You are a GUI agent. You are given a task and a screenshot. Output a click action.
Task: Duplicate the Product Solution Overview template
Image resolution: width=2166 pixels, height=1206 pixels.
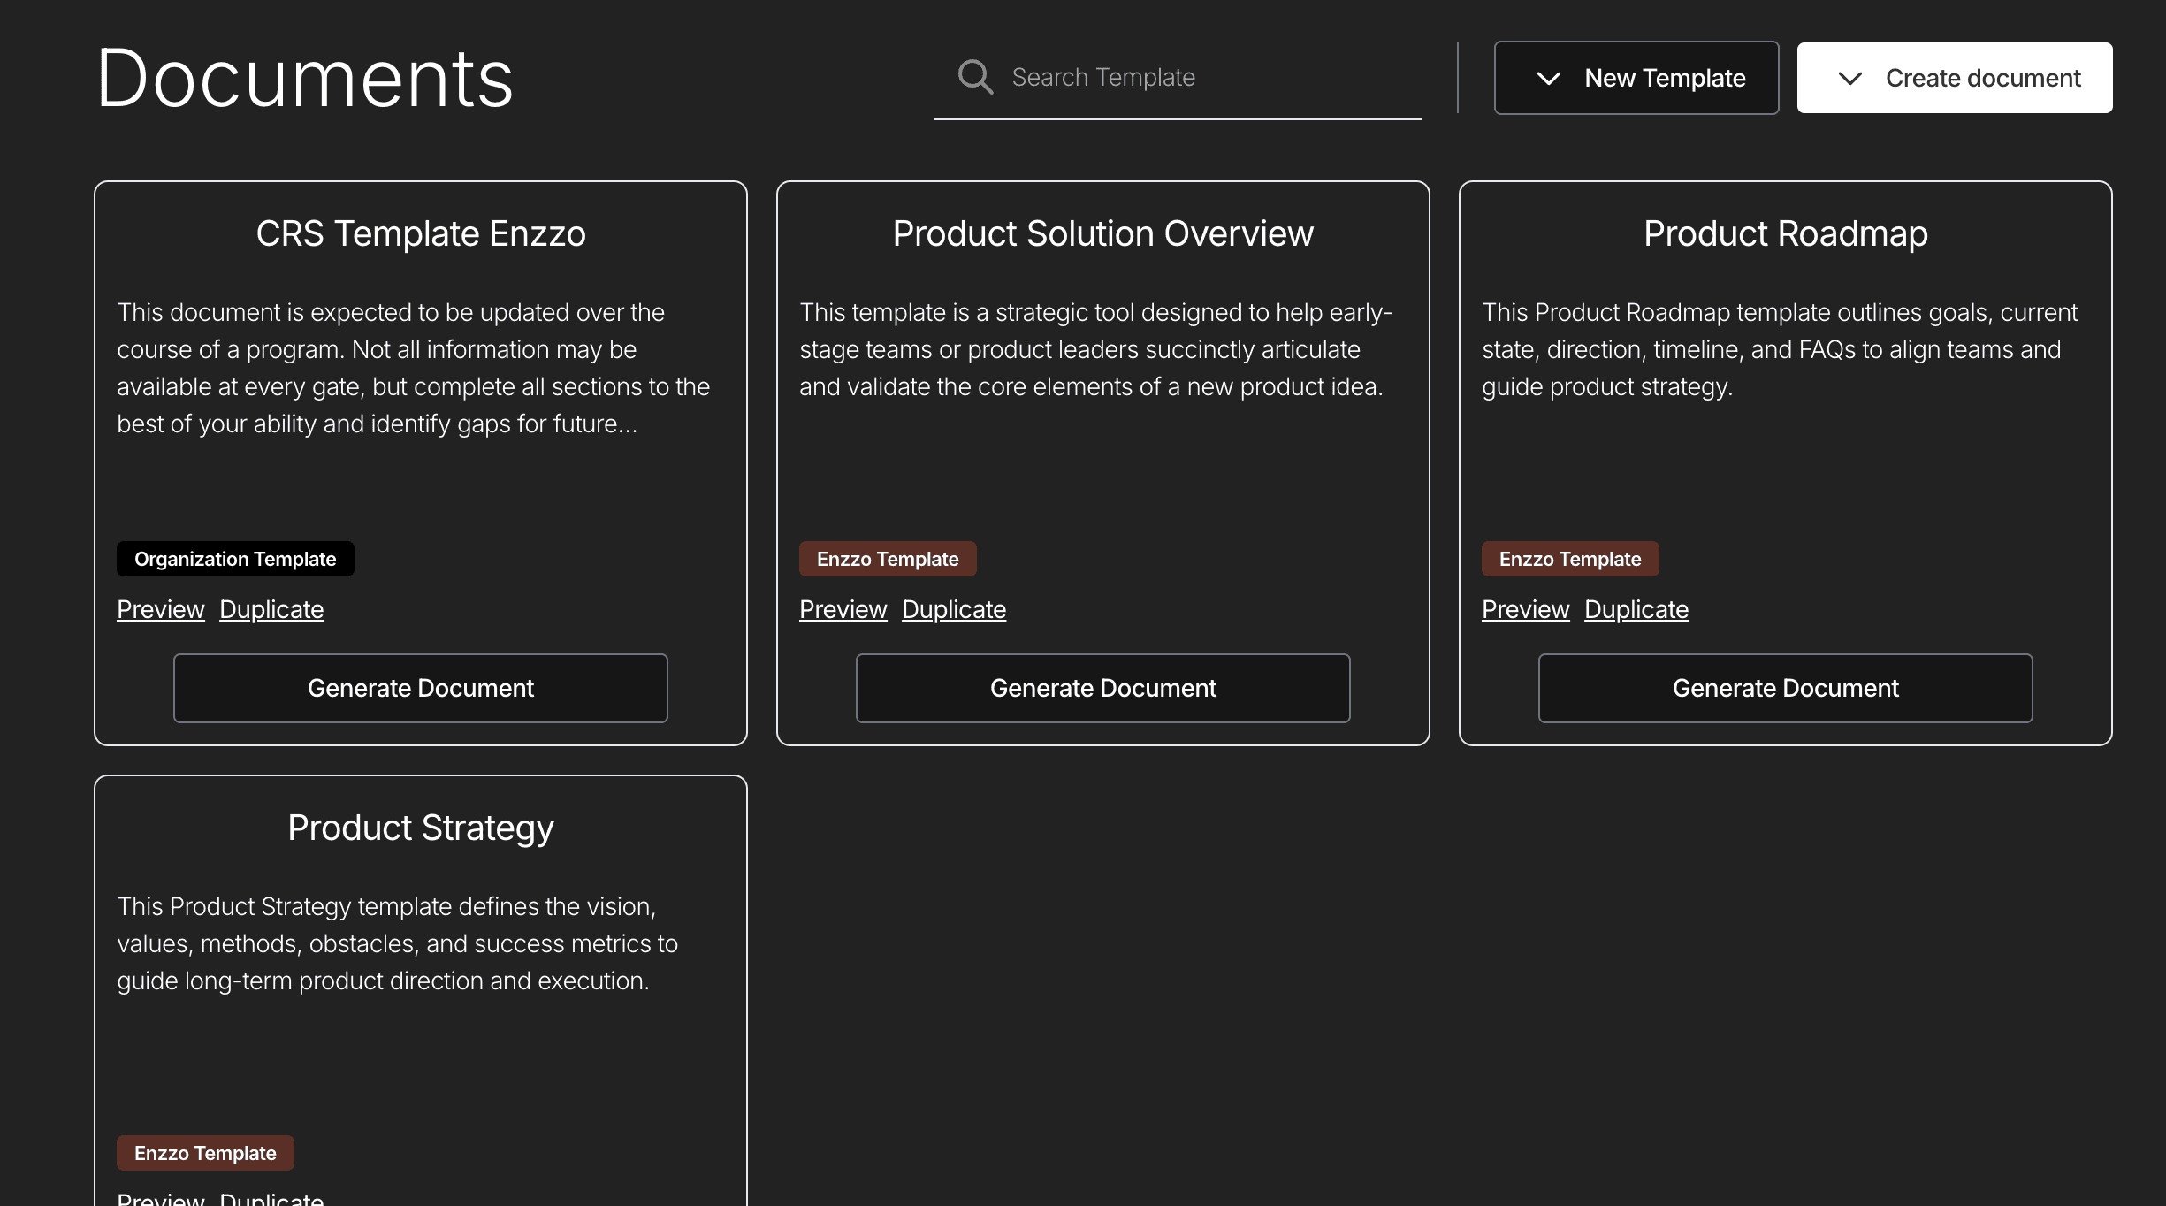click(x=953, y=609)
